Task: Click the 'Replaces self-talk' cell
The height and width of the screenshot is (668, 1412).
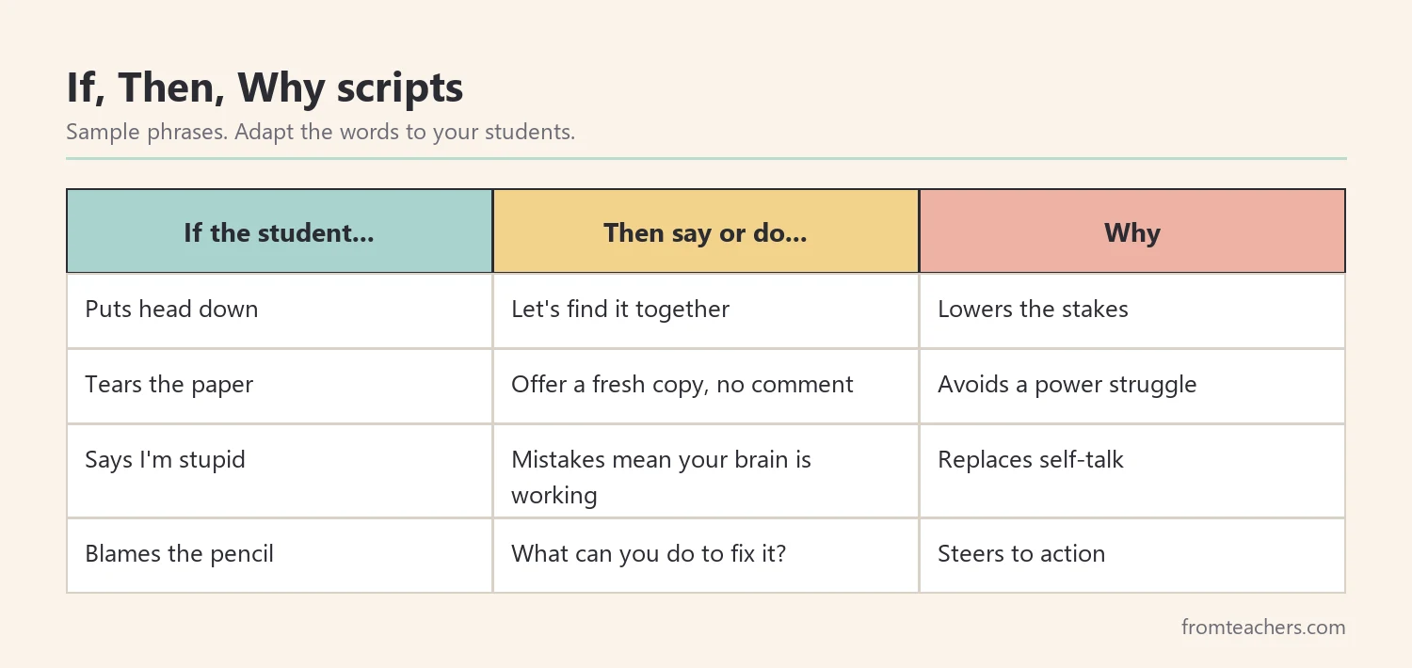Action: tap(1132, 470)
